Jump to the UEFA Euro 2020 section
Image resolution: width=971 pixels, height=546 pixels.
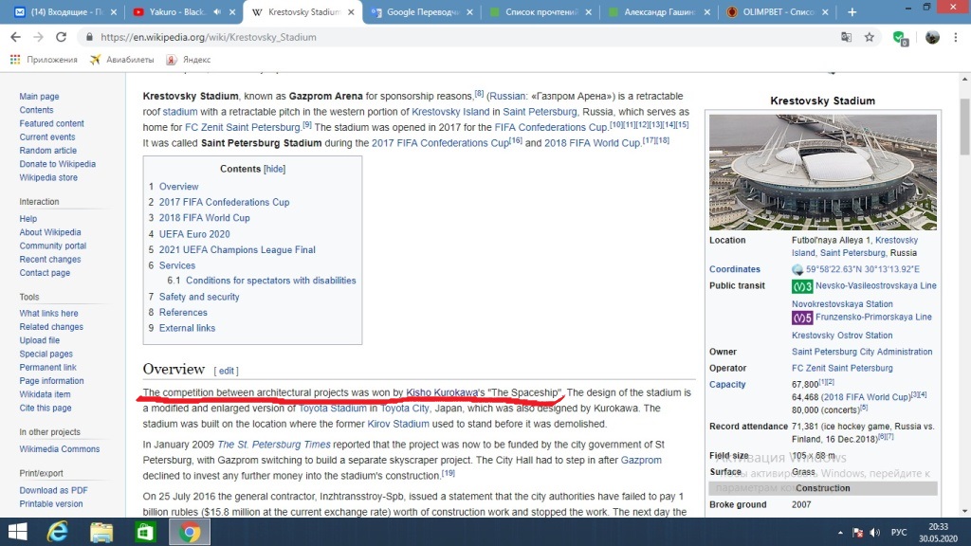click(x=194, y=234)
